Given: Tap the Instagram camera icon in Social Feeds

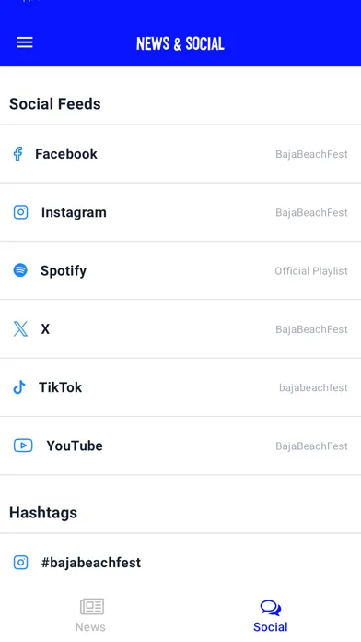Looking at the screenshot, I should (x=20, y=212).
